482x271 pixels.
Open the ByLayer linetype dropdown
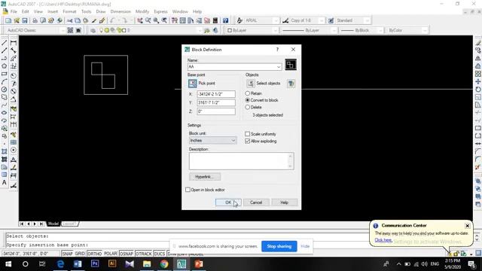point(334,30)
